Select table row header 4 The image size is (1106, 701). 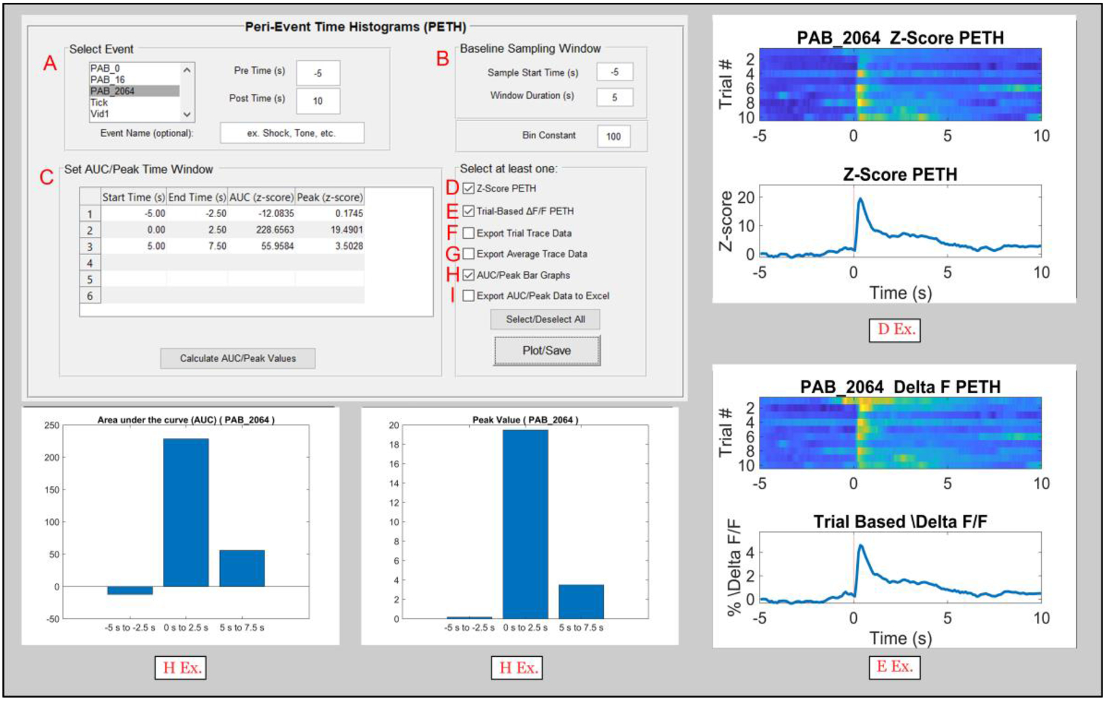pyautogui.click(x=90, y=263)
